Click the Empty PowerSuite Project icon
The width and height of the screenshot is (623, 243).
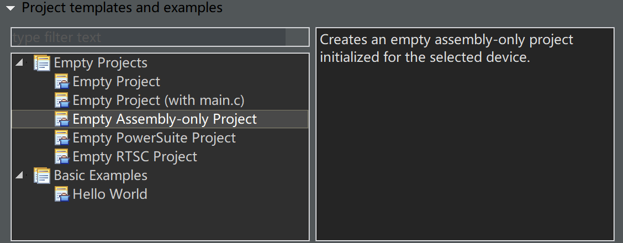click(61, 138)
